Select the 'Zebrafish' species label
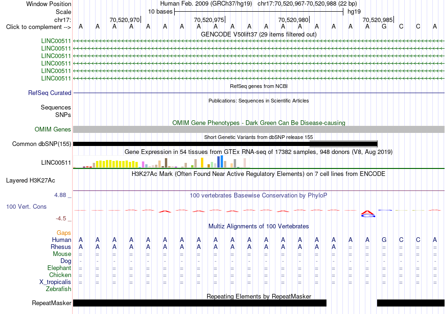Screen dimensions: 445x314 pos(59,289)
